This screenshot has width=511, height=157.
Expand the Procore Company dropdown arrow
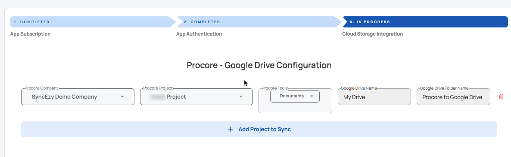click(122, 97)
